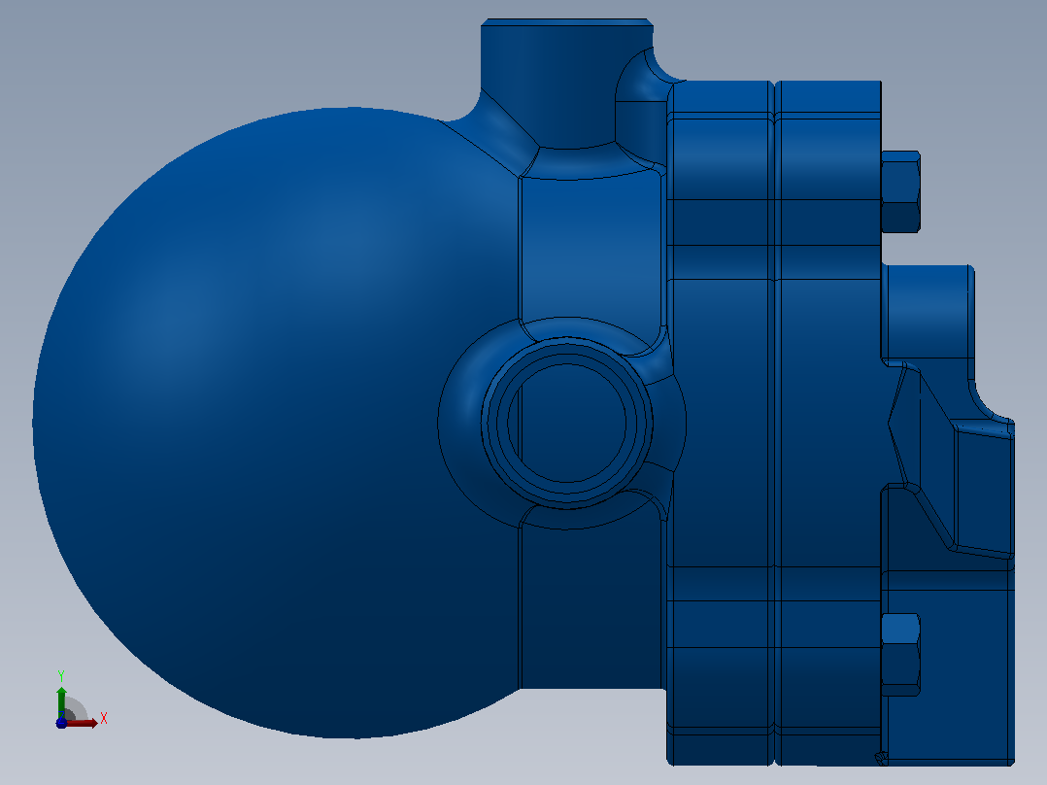Select the lower hex bolt head

click(x=900, y=655)
